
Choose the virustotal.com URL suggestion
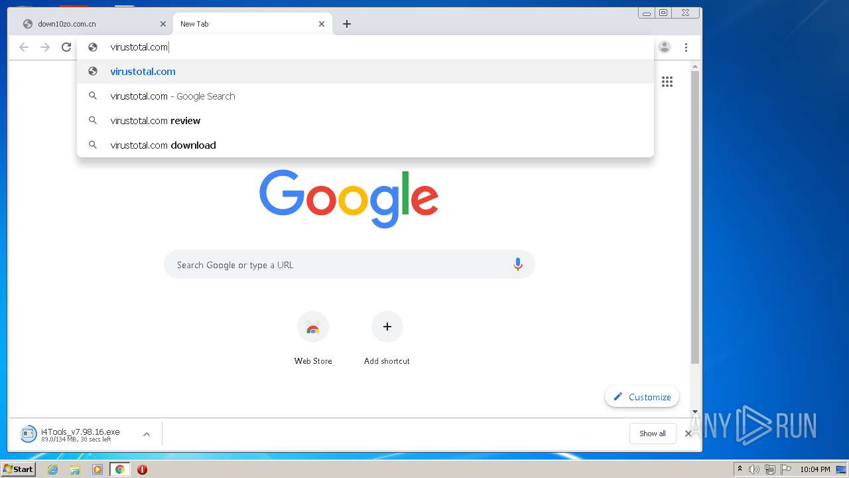pyautogui.click(x=365, y=72)
